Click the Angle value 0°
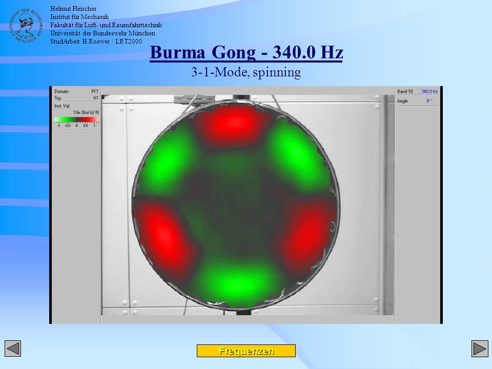The width and height of the screenshot is (492, 369). (x=429, y=101)
